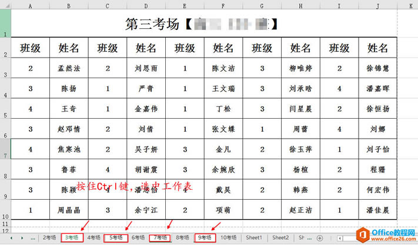Click cell with name 赵邓倩
Viewport: 418px width, 245px height.
point(69,129)
